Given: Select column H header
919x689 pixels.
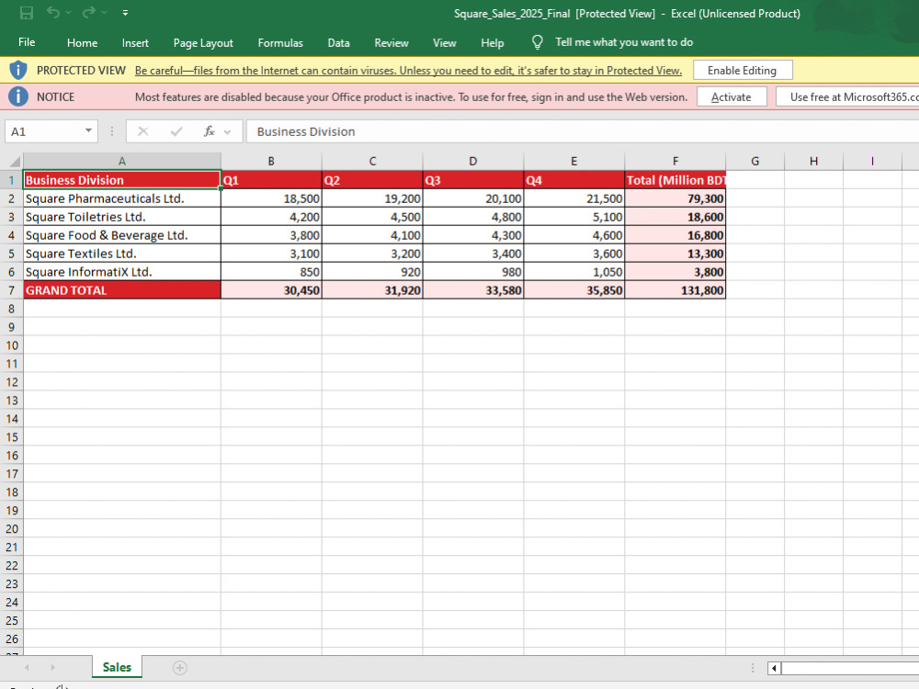Looking at the screenshot, I should pos(813,161).
